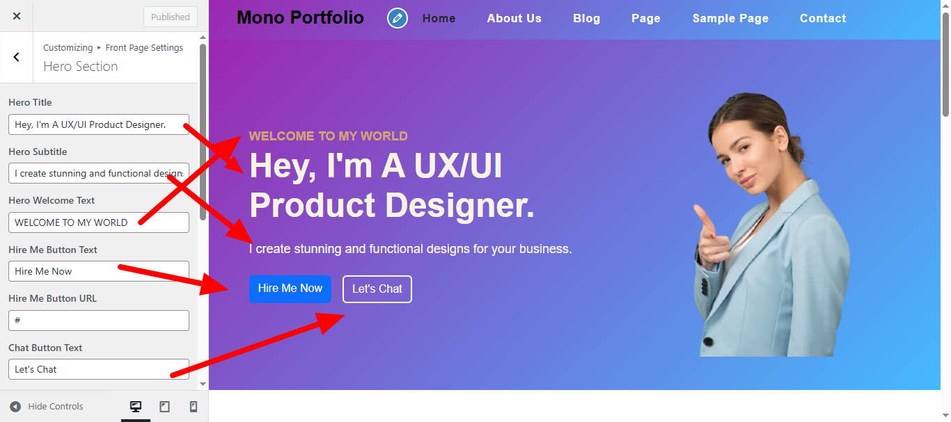Focus the Hero Title input field
The width and height of the screenshot is (951, 422).
(99, 124)
